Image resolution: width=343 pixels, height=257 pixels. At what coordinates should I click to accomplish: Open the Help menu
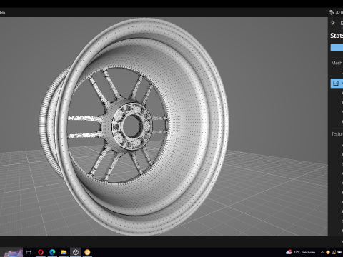click(x=2, y=13)
